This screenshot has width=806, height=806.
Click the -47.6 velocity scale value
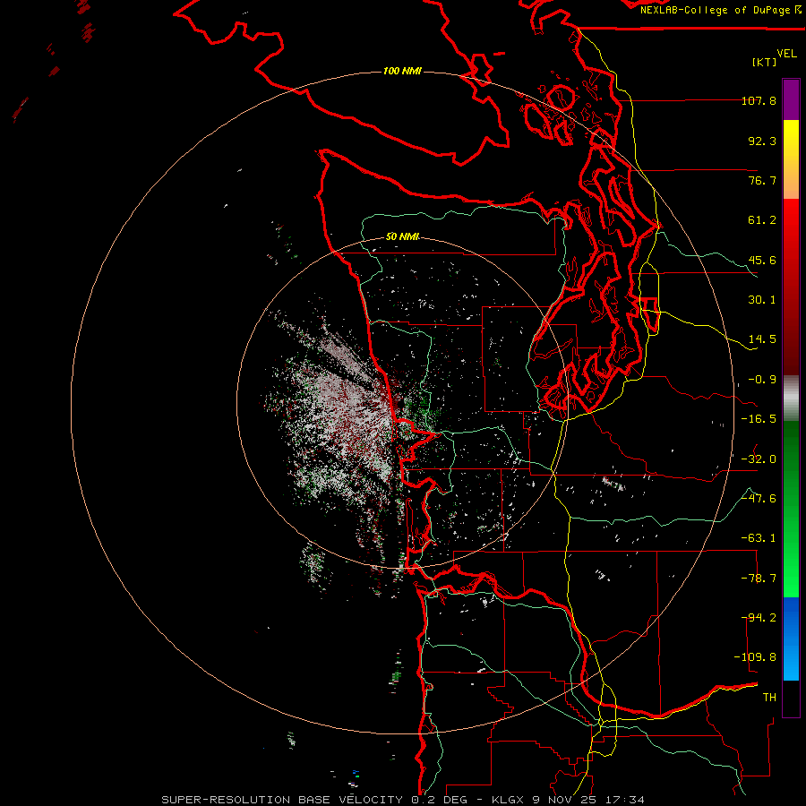[x=759, y=499]
